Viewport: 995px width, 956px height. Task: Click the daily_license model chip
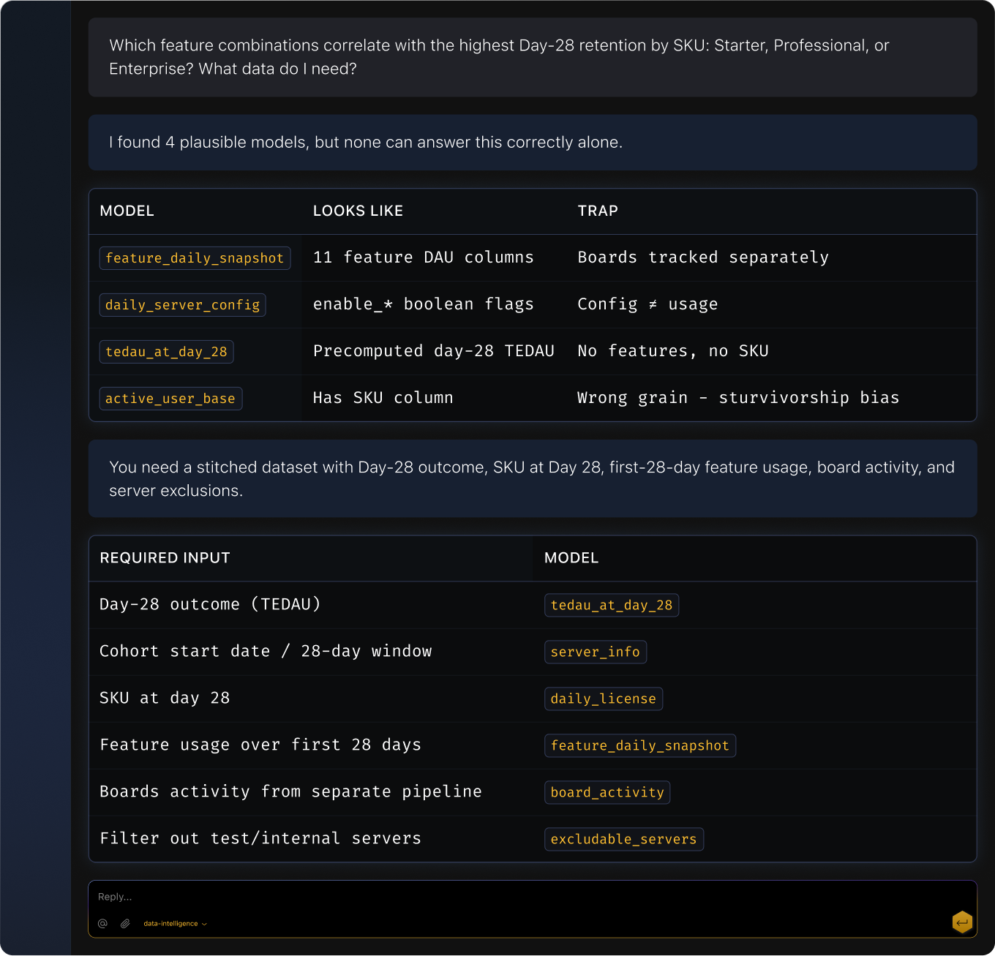pos(603,699)
